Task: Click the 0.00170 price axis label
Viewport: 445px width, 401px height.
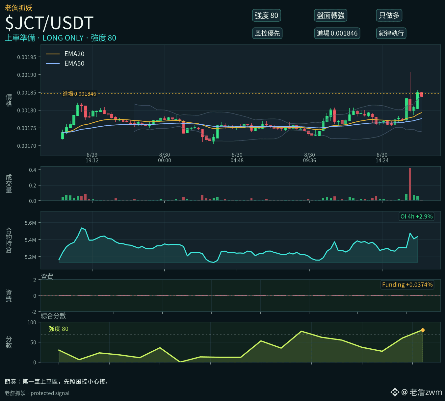Action: coord(27,146)
